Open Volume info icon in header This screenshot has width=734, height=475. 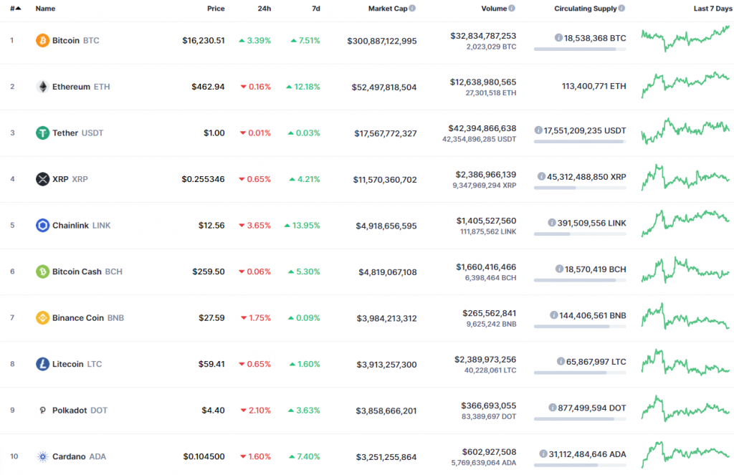coord(512,9)
